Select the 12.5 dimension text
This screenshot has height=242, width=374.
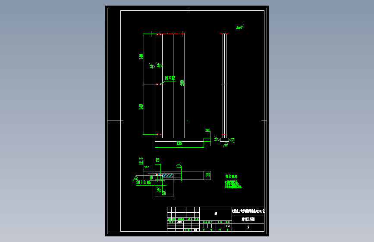(x=141, y=161)
